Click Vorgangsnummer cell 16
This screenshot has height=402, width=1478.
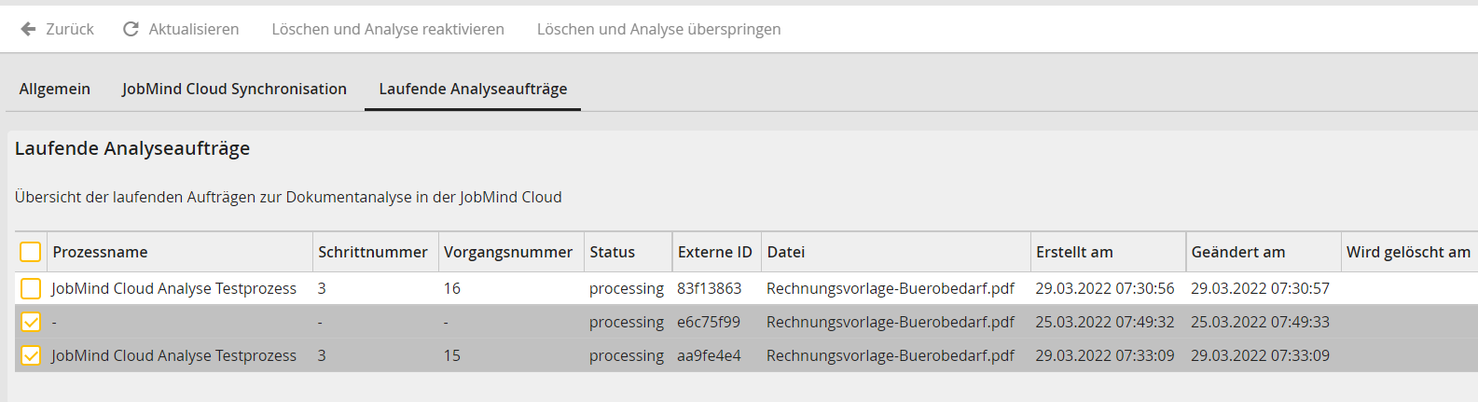(452, 288)
